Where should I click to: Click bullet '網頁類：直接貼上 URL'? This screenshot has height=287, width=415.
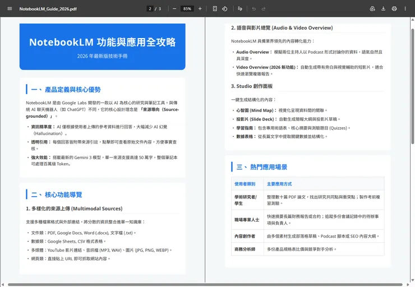coord(71,258)
